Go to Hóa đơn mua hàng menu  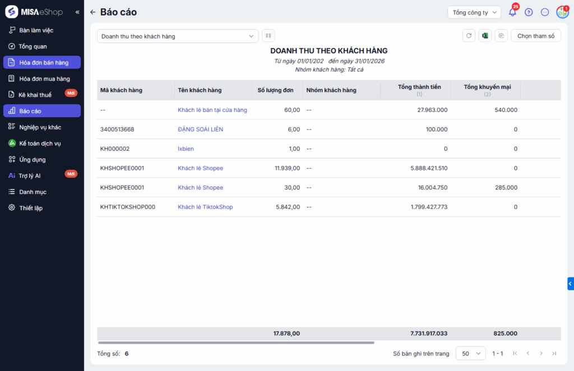click(44, 79)
